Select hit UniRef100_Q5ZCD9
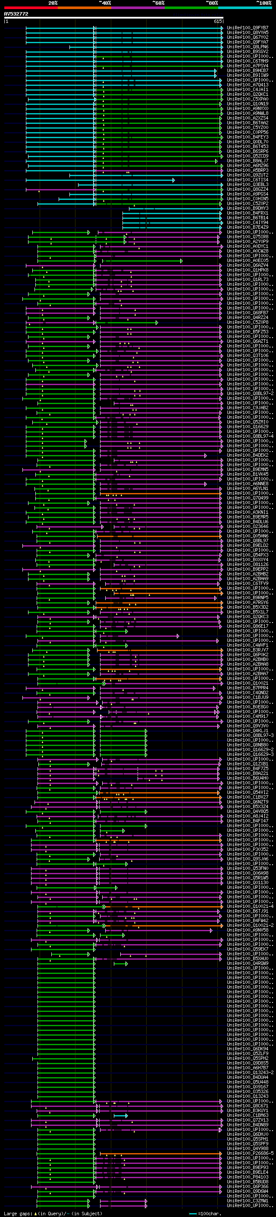The image size is (276, 1217). tap(248, 156)
